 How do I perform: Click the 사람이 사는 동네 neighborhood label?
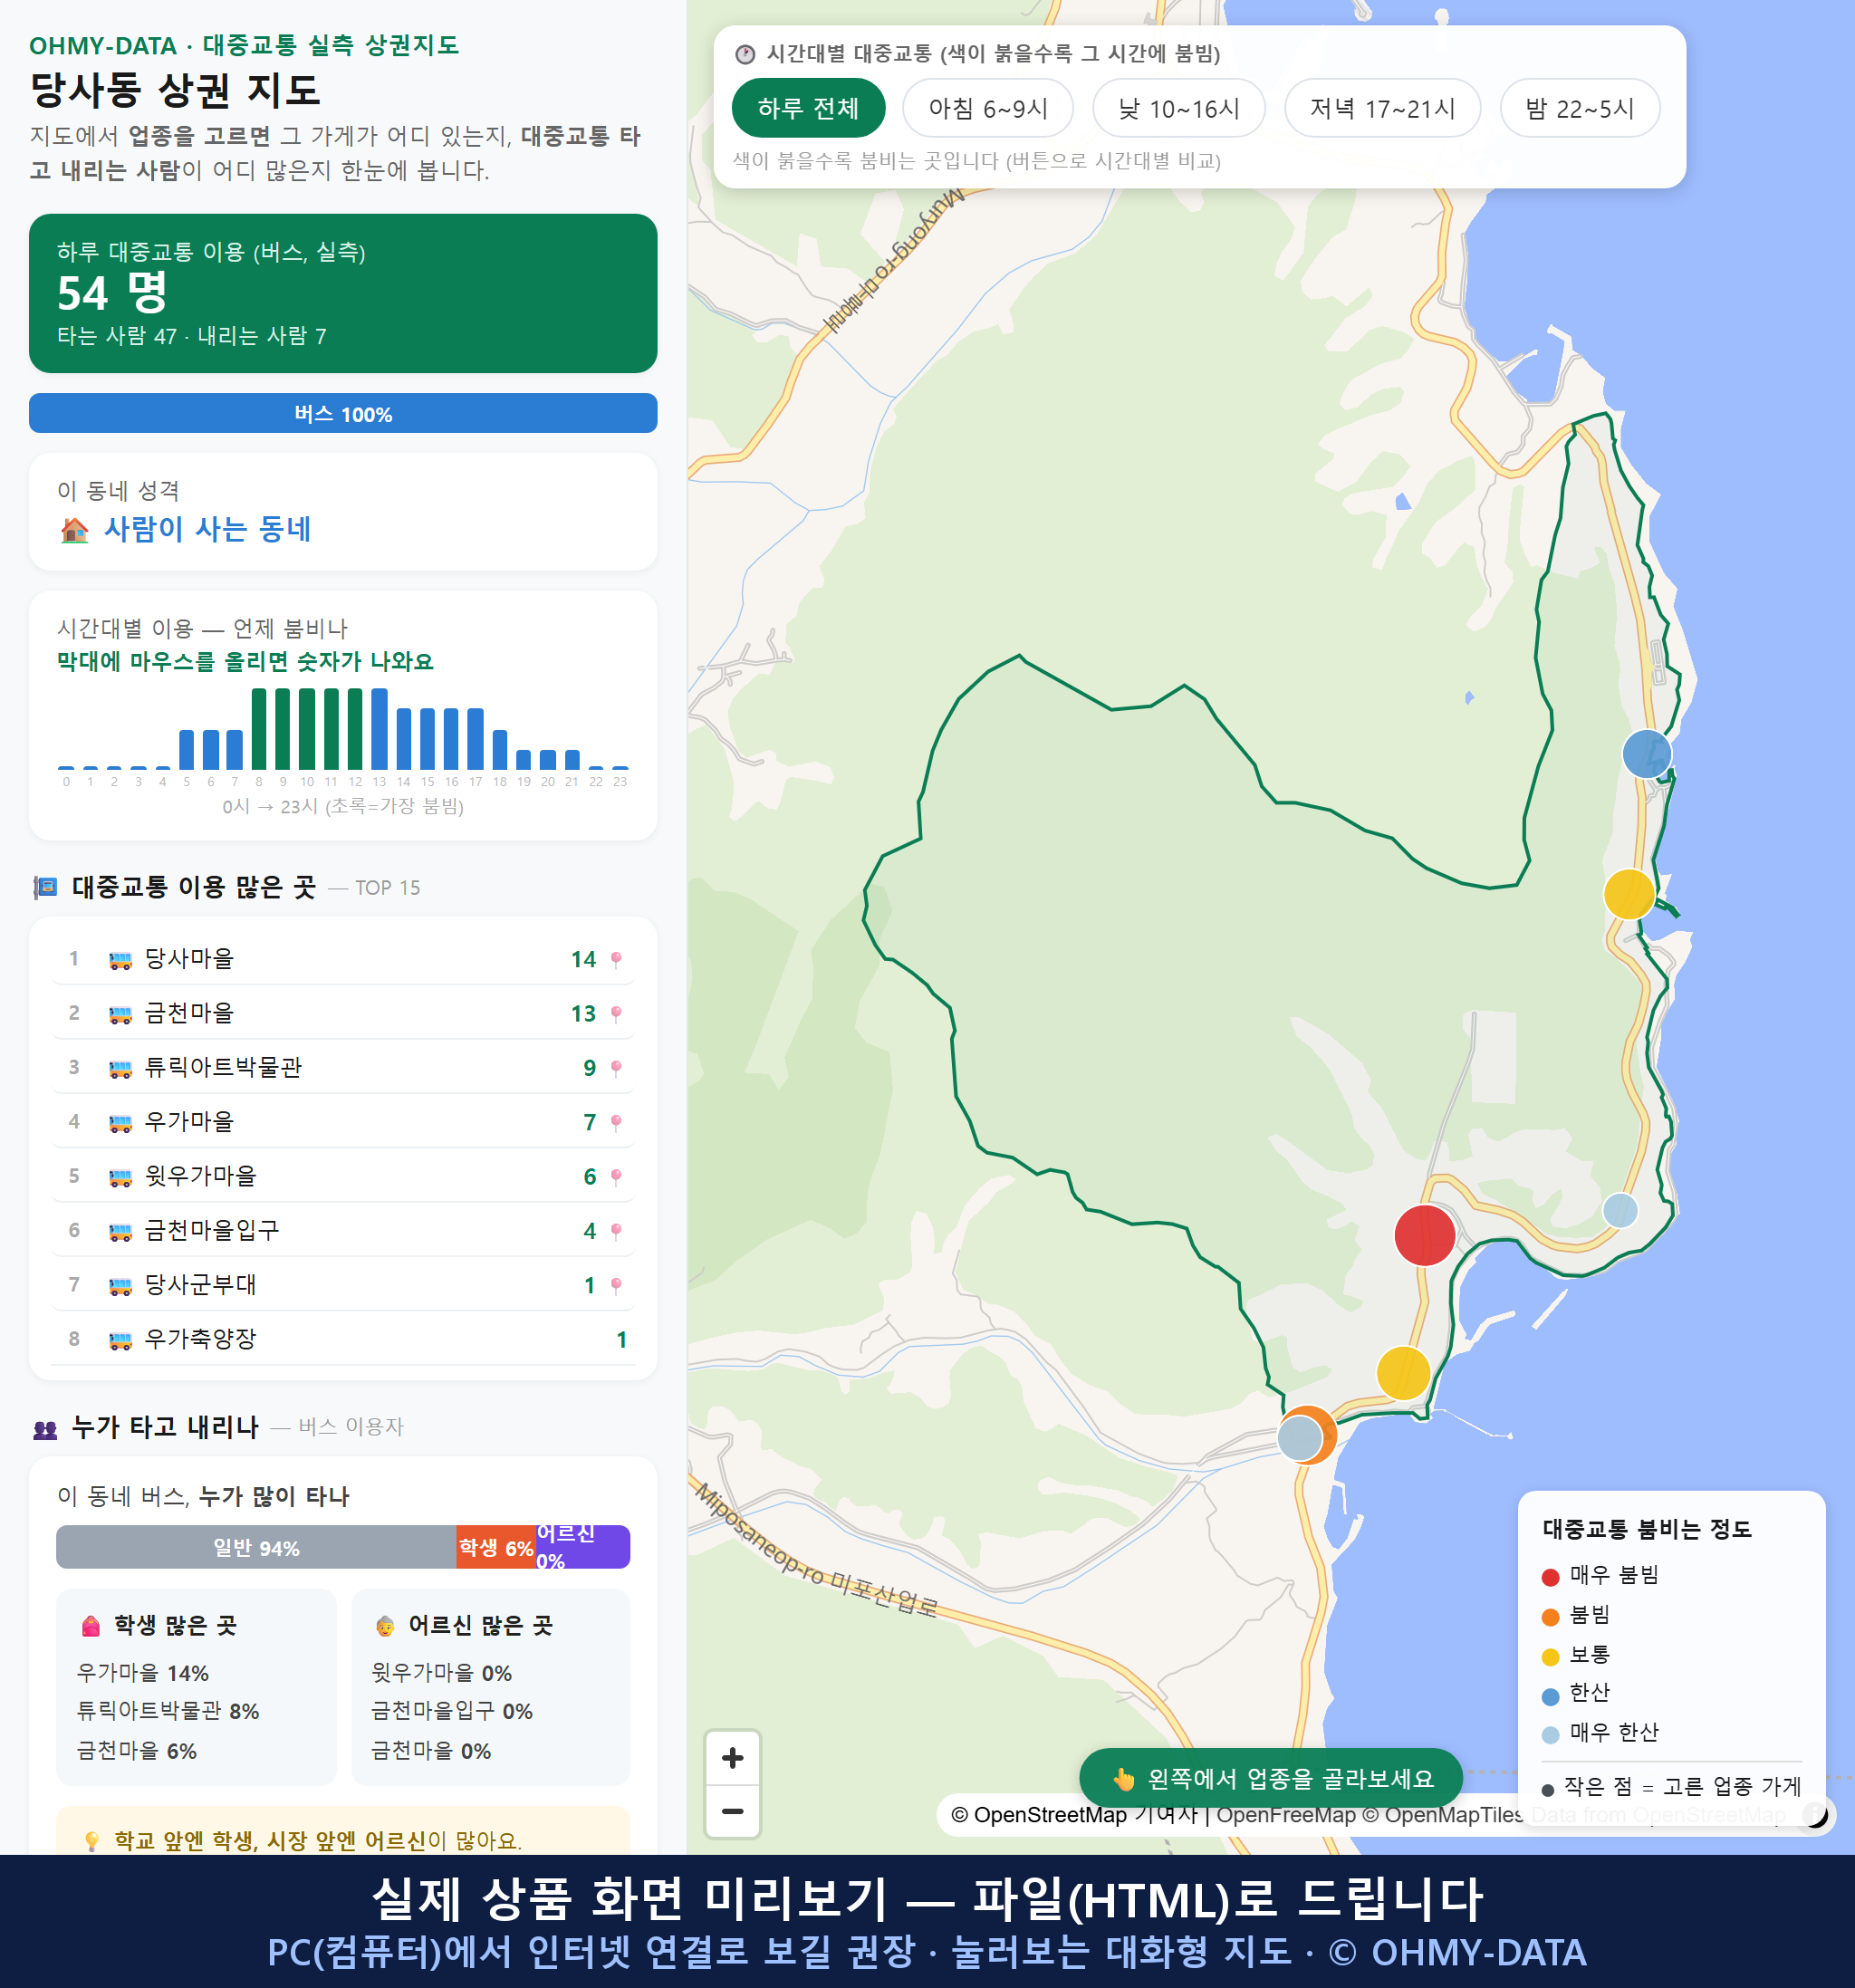point(207,529)
